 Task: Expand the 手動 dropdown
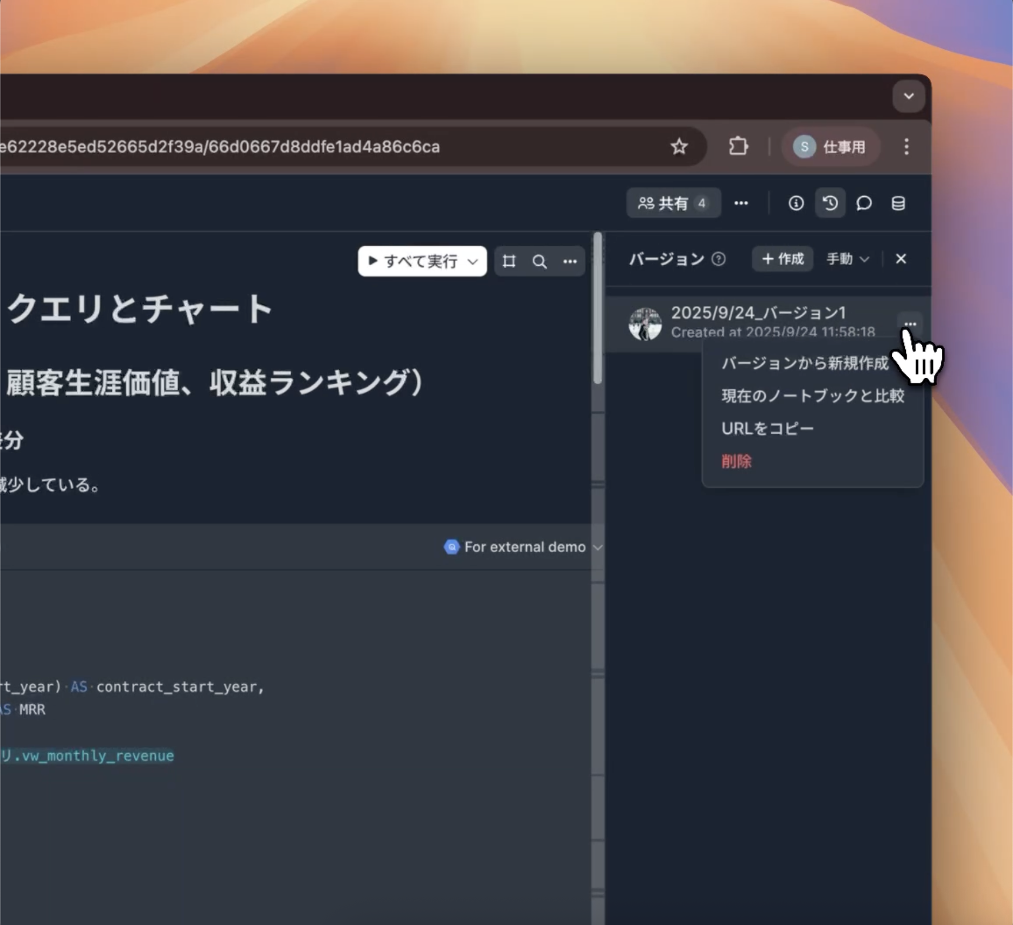(x=848, y=259)
